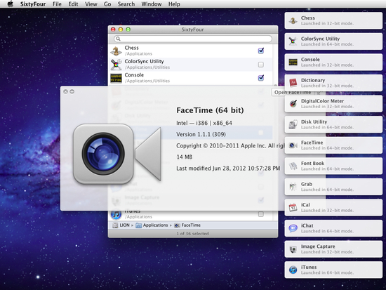
Task: Toggle the Console checkbox
Action: click(x=260, y=78)
